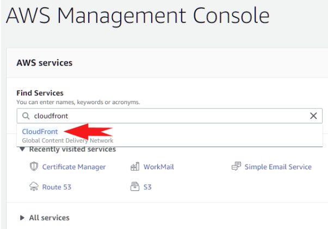Click the AWS Management Console title

(x=138, y=16)
